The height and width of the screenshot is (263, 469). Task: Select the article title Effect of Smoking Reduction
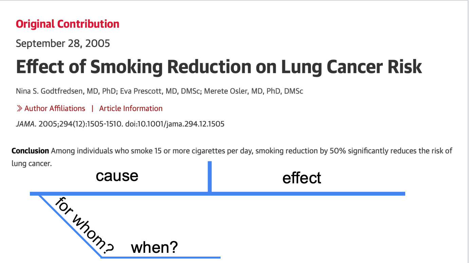tap(219, 67)
